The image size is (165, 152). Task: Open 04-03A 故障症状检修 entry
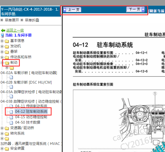coord(31,92)
